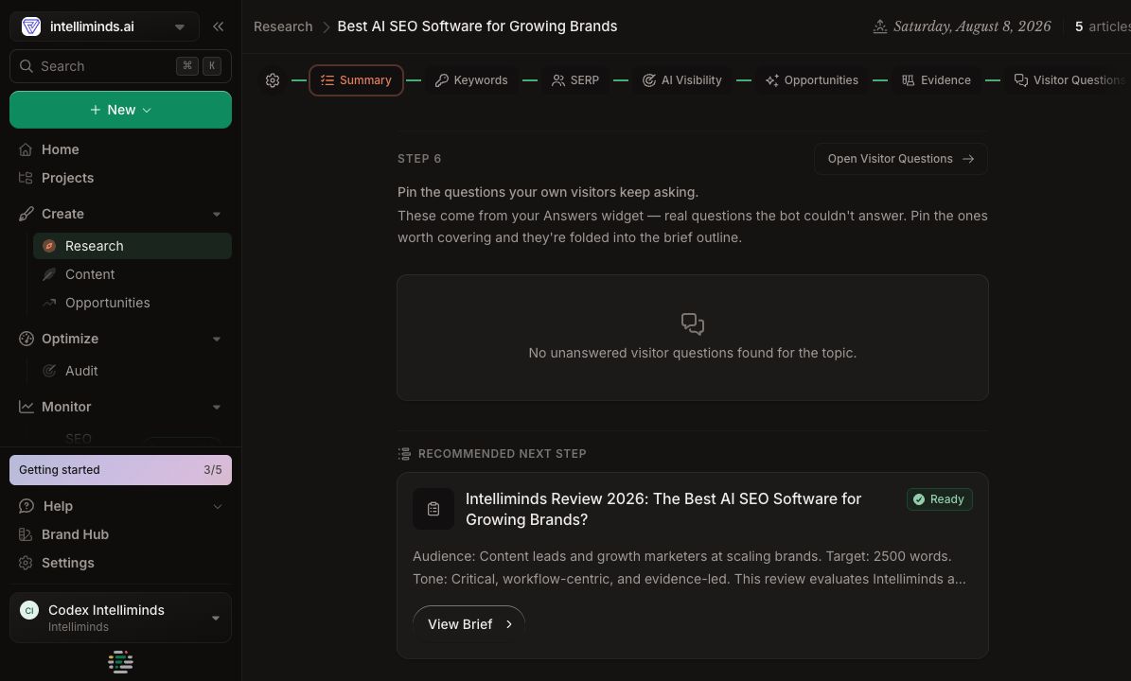Click the Recommended Next Step list icon
Screen dimensions: 1131x681
[405, 453]
